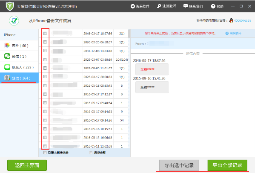The image size is (255, 173).
Task: Check the row dated 2031-12-08 14:34:18
Action: 45,51
